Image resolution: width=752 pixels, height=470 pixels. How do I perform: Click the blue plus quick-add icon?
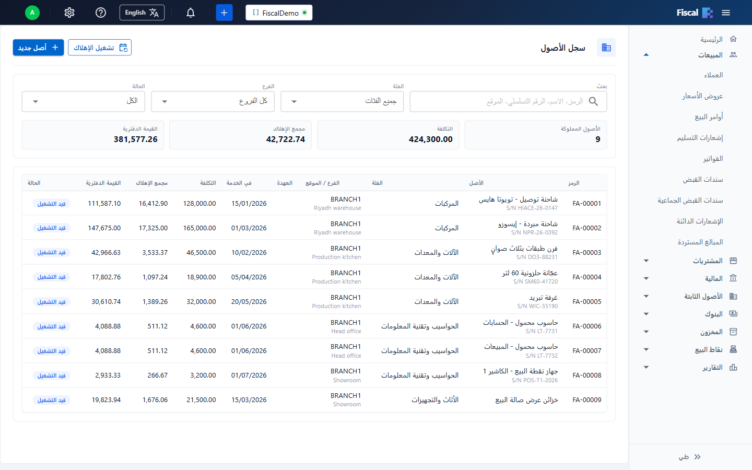pos(224,13)
